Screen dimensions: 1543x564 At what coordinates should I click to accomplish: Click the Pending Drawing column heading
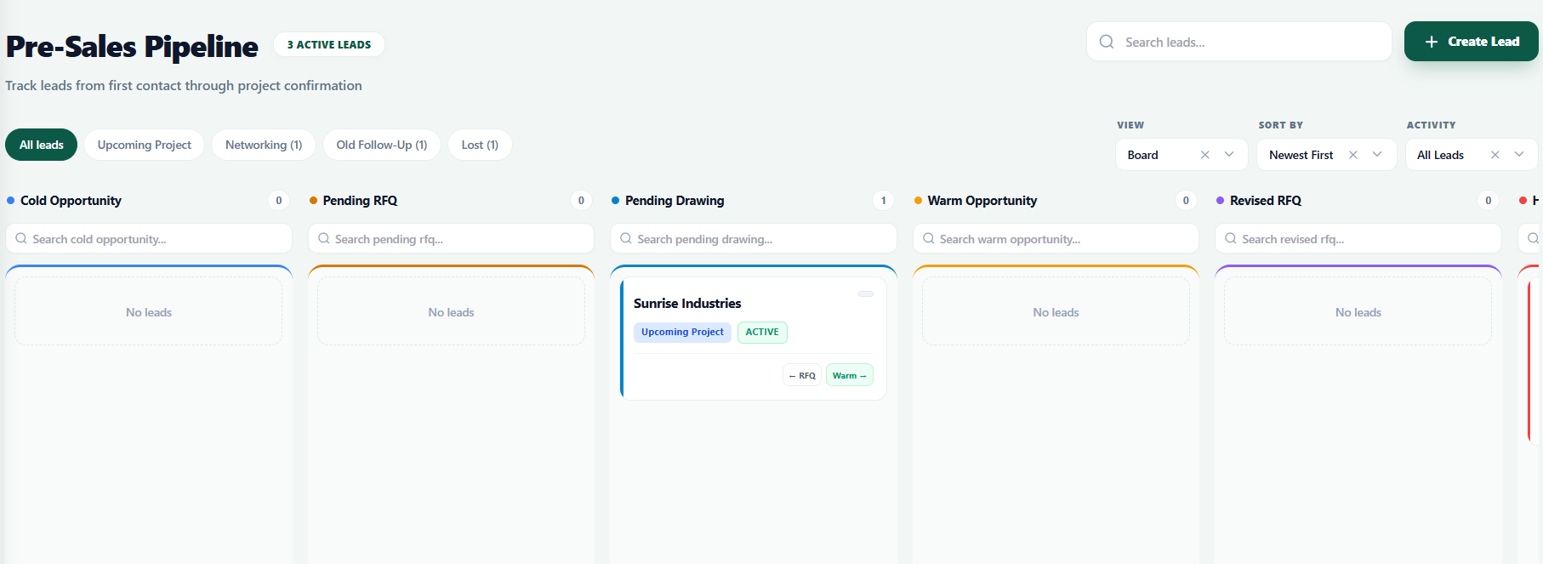click(675, 201)
